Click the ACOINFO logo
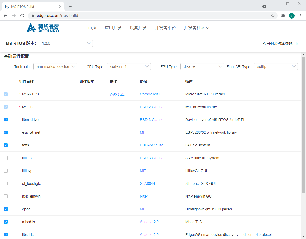 [43, 28]
